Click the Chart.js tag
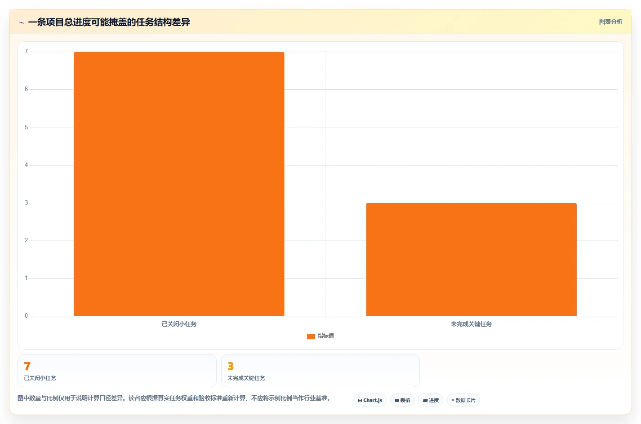641x424 pixels. [370, 400]
